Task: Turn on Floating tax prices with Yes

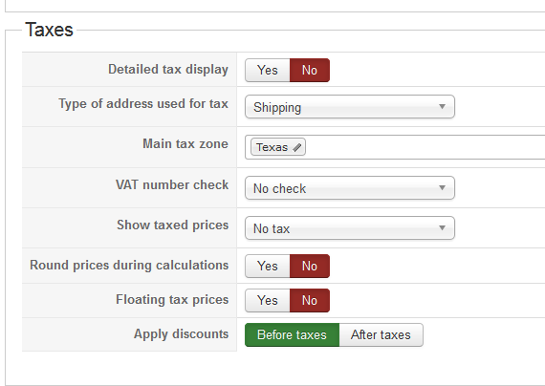Action: click(x=268, y=300)
